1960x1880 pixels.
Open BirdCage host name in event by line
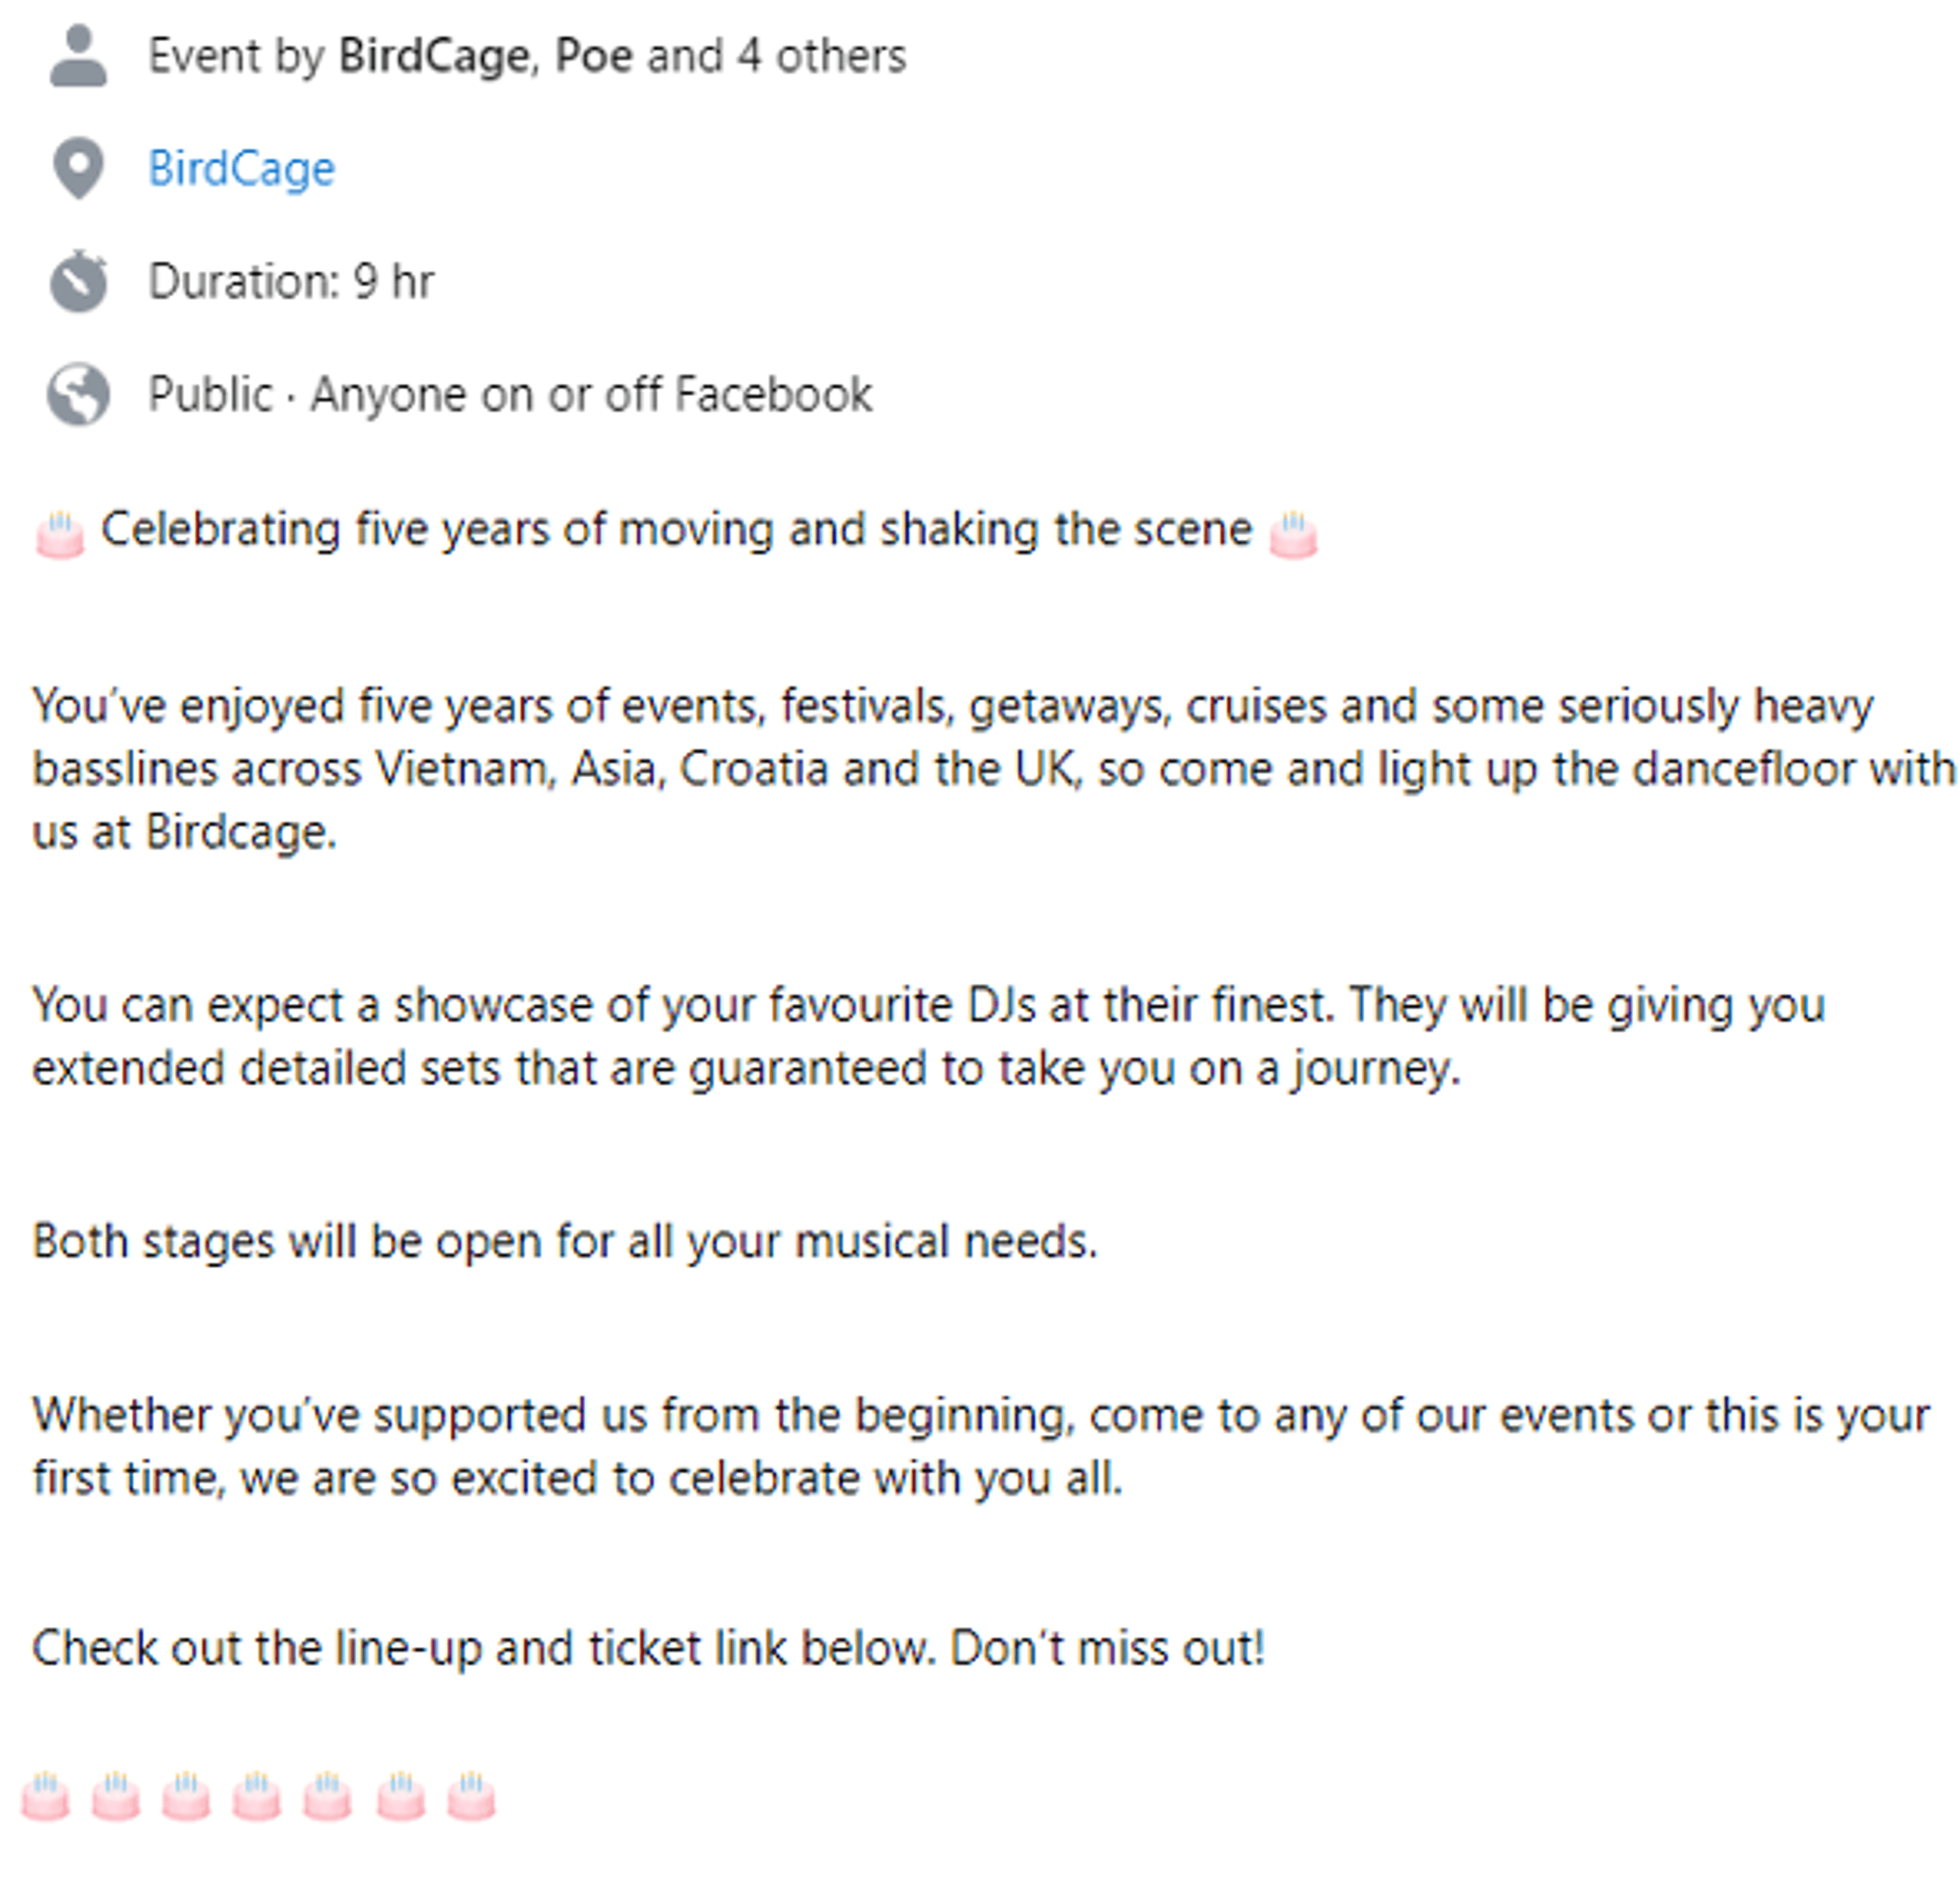tap(433, 56)
